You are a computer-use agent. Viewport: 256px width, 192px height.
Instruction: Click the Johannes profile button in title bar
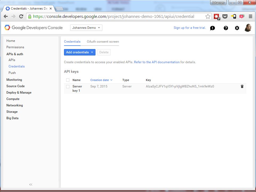click(x=218, y=3)
